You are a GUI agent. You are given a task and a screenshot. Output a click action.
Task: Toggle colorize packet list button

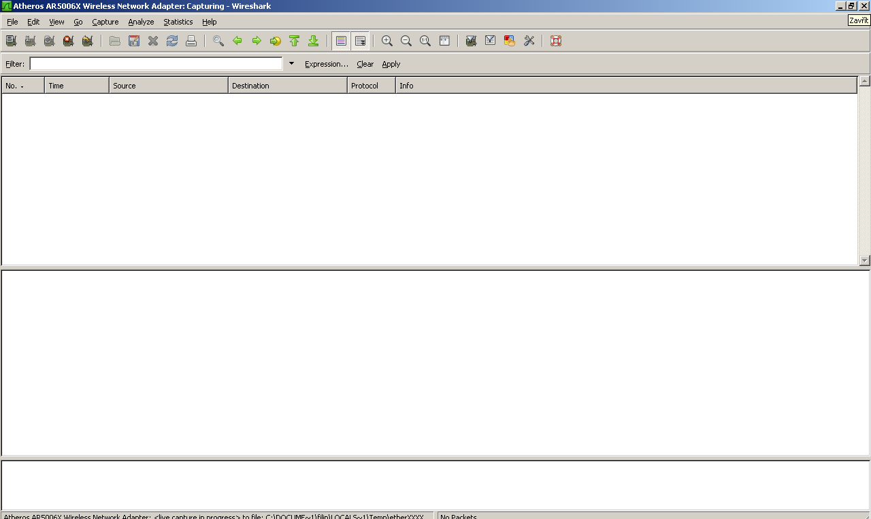point(342,41)
